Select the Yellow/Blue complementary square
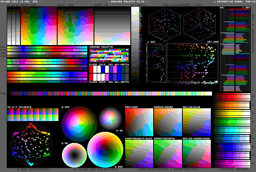This screenshot has width=256, height=172. coord(196,122)
